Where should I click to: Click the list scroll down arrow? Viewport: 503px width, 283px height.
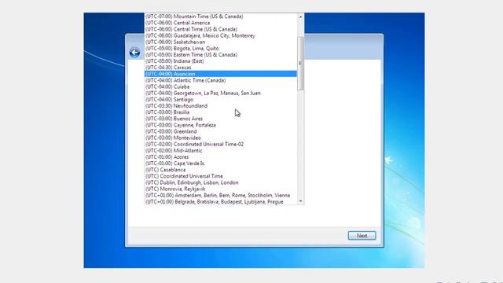[x=300, y=201]
